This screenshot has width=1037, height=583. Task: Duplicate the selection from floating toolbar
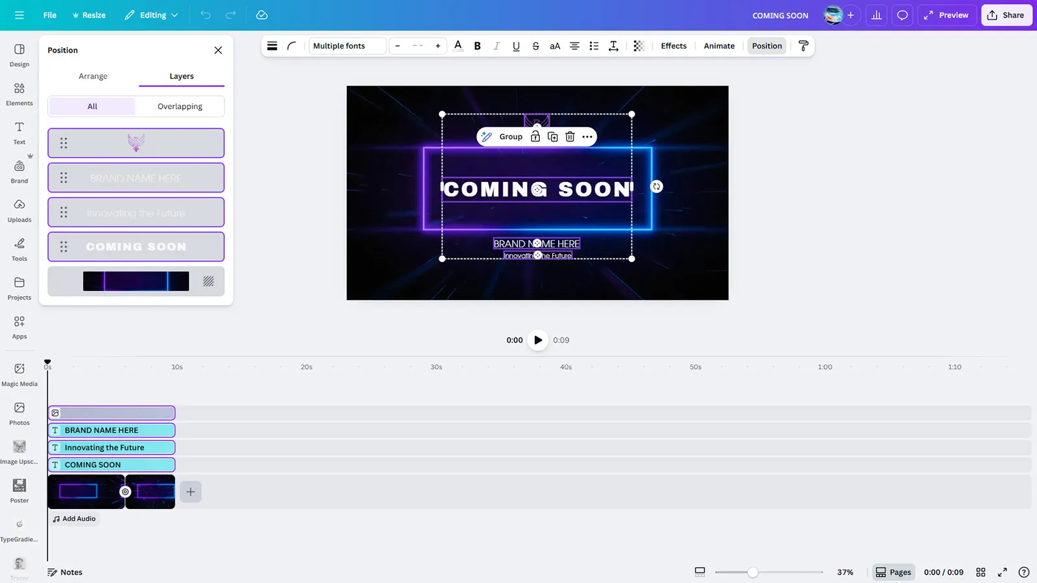(553, 137)
